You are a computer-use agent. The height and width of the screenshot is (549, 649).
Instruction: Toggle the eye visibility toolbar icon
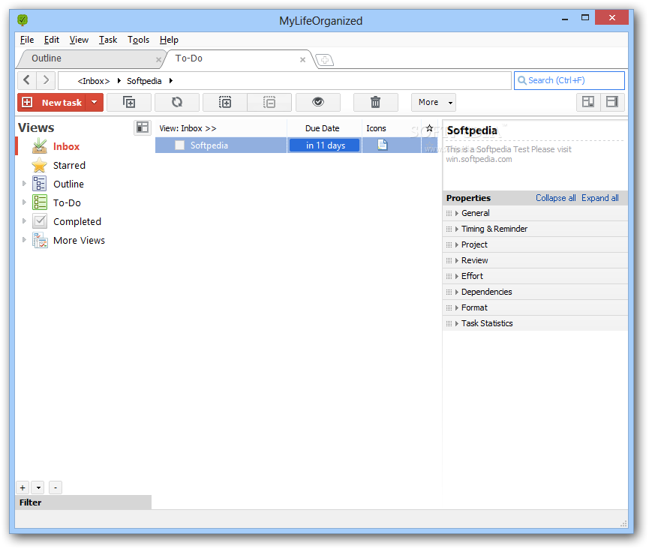pos(318,102)
